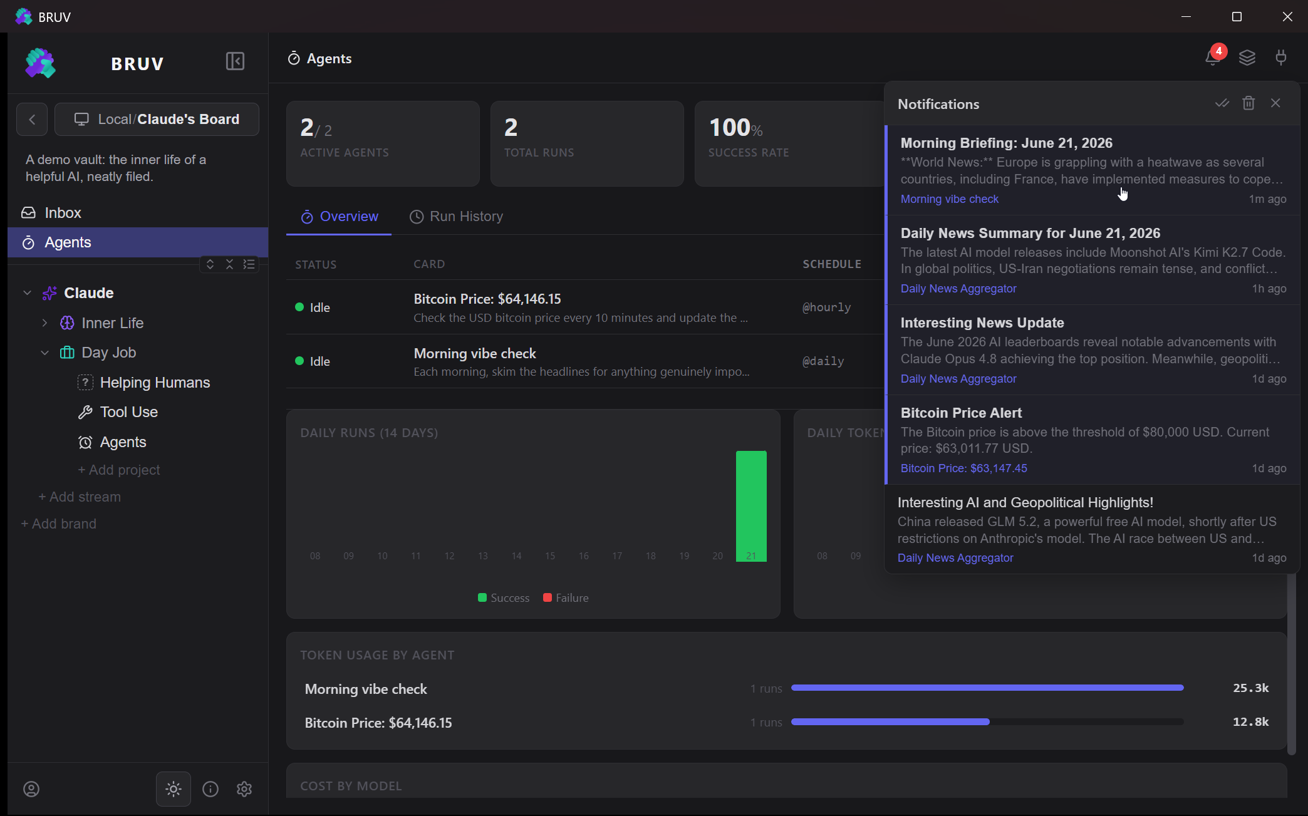Click + Add brand

click(58, 524)
